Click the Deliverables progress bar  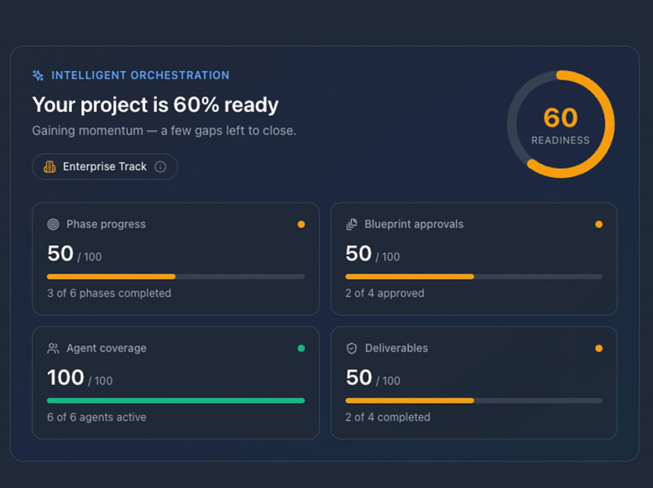click(474, 401)
